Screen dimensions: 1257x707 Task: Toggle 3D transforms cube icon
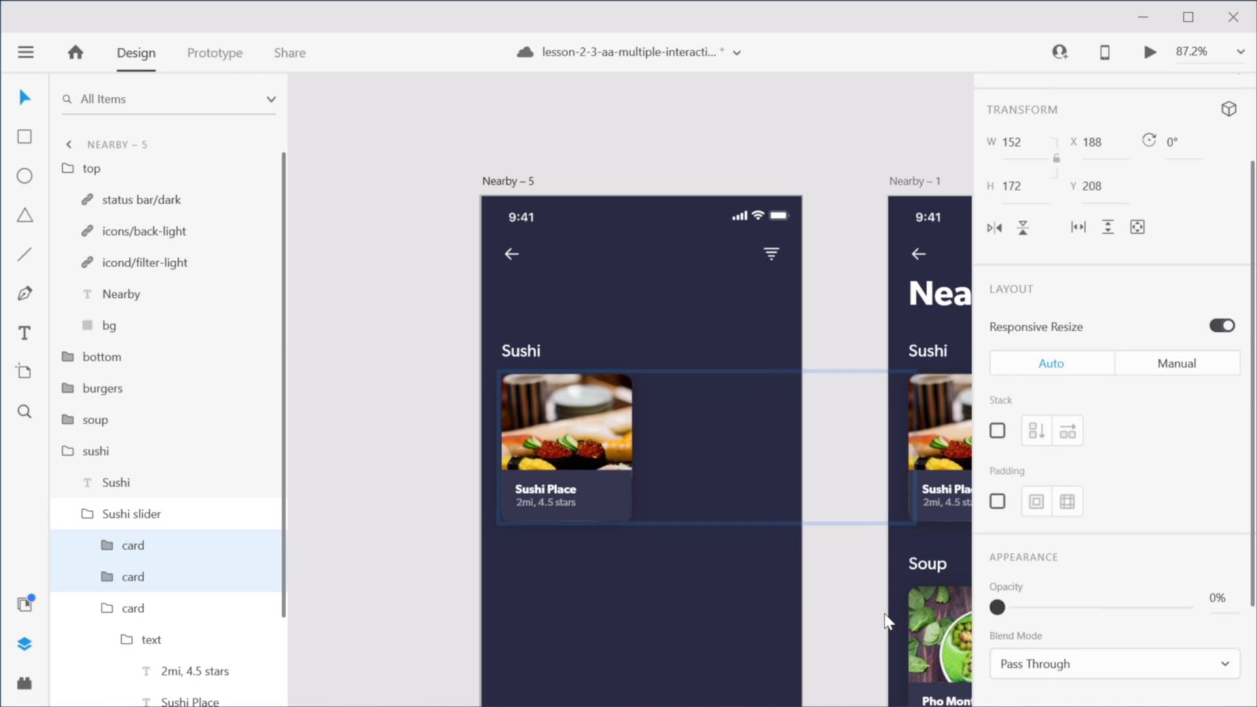point(1229,109)
